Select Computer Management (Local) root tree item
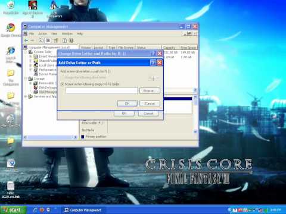The height and width of the screenshot is (214, 286). point(49,48)
